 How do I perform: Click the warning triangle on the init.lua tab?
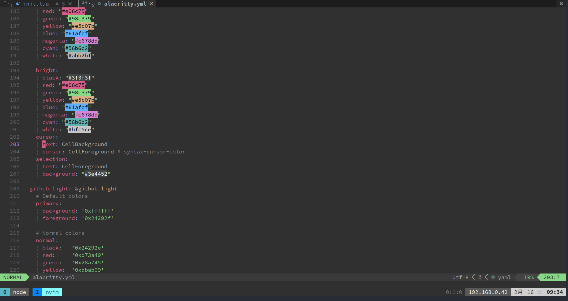tap(57, 4)
